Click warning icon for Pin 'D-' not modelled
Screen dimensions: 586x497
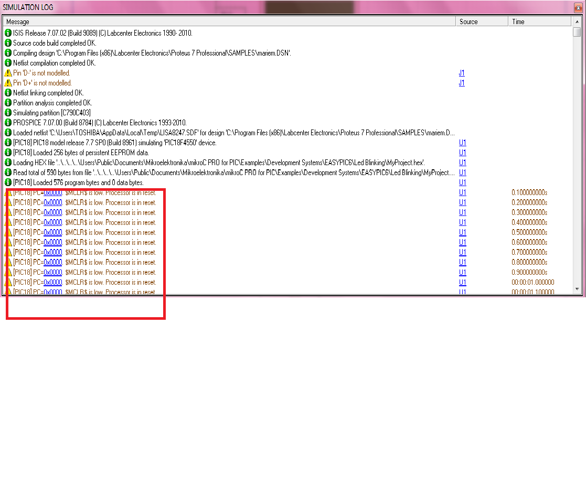tap(8, 73)
